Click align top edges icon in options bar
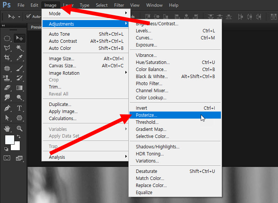Screen dimensions: 278x203 tap(148, 17)
